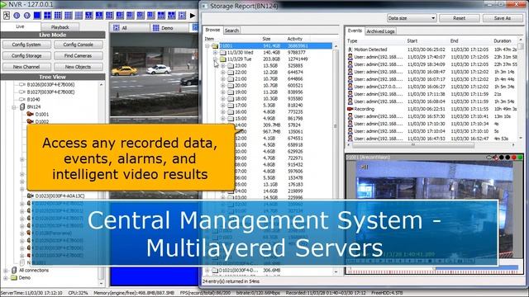Click the Duration column header in Events
This screenshot has height=297, width=529.
503,41
